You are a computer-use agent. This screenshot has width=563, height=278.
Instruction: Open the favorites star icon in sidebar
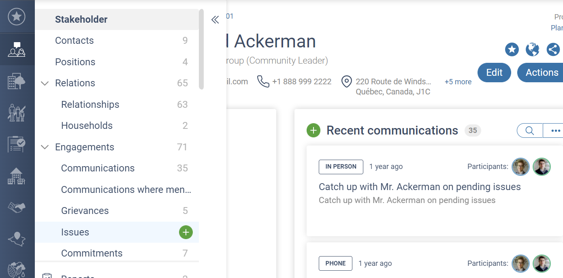(17, 17)
